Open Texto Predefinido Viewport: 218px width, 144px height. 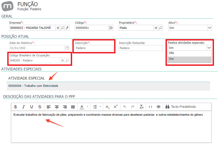coord(181,107)
